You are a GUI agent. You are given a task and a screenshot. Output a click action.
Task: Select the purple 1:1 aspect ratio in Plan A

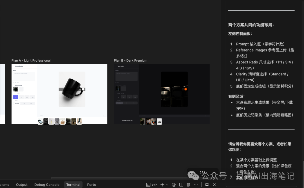click(x=15, y=97)
